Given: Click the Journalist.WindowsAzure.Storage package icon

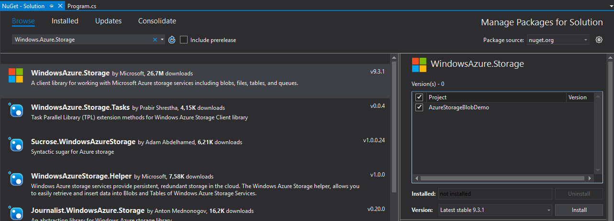Looking at the screenshot, I should [16, 213].
